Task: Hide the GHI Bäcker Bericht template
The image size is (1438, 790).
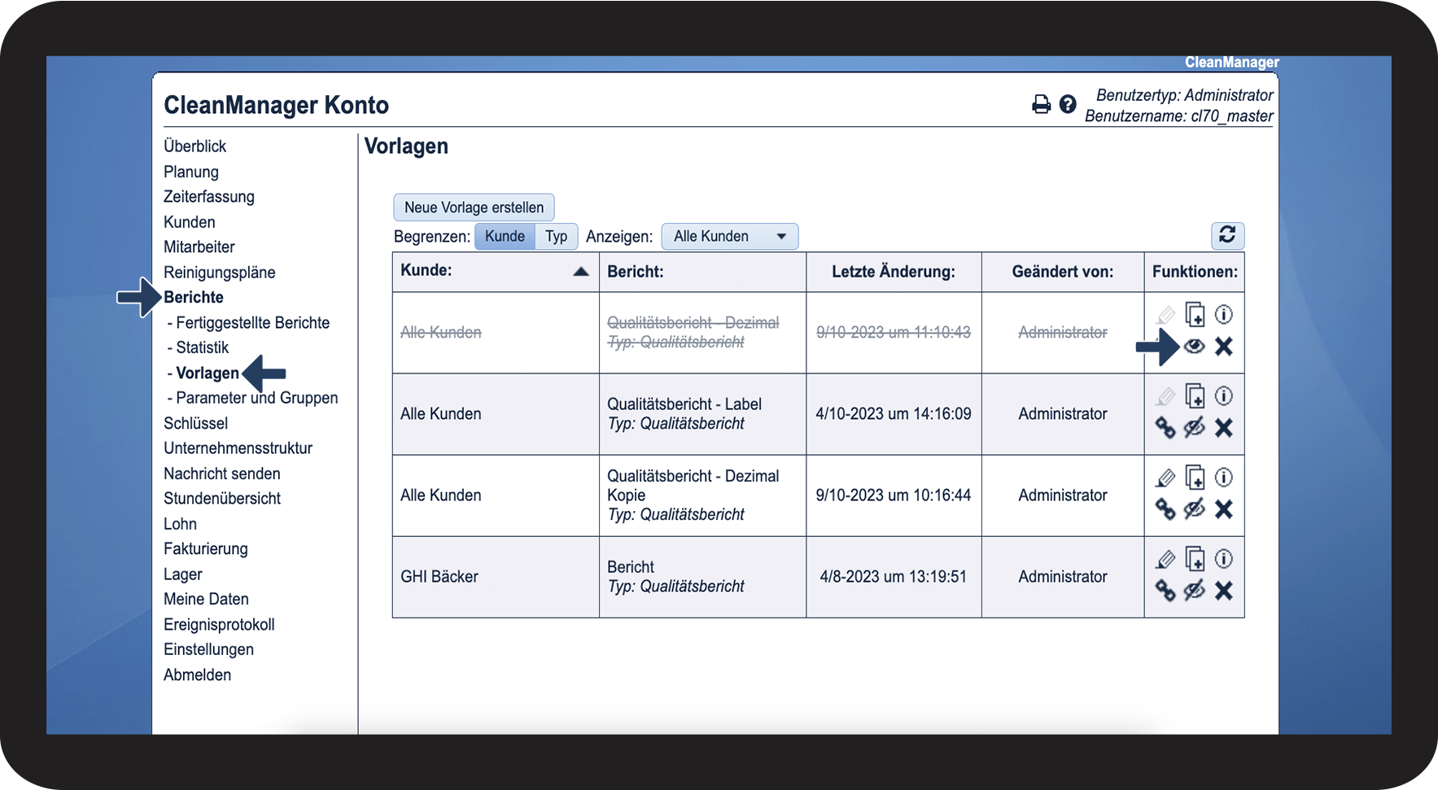Action: 1194,591
